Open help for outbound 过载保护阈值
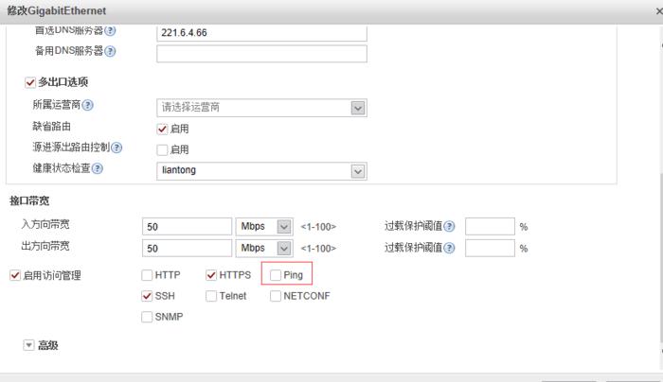Viewport: 663px width, 382px height. tap(449, 248)
